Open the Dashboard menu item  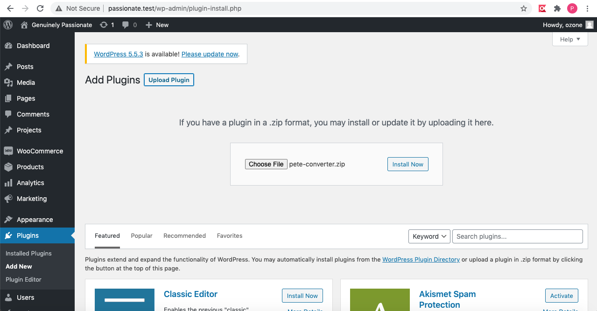point(33,46)
